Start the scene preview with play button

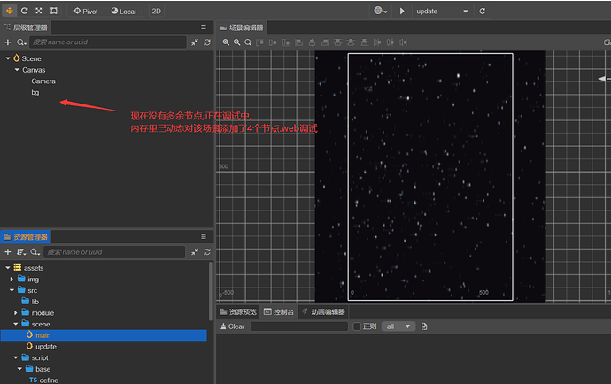point(402,11)
